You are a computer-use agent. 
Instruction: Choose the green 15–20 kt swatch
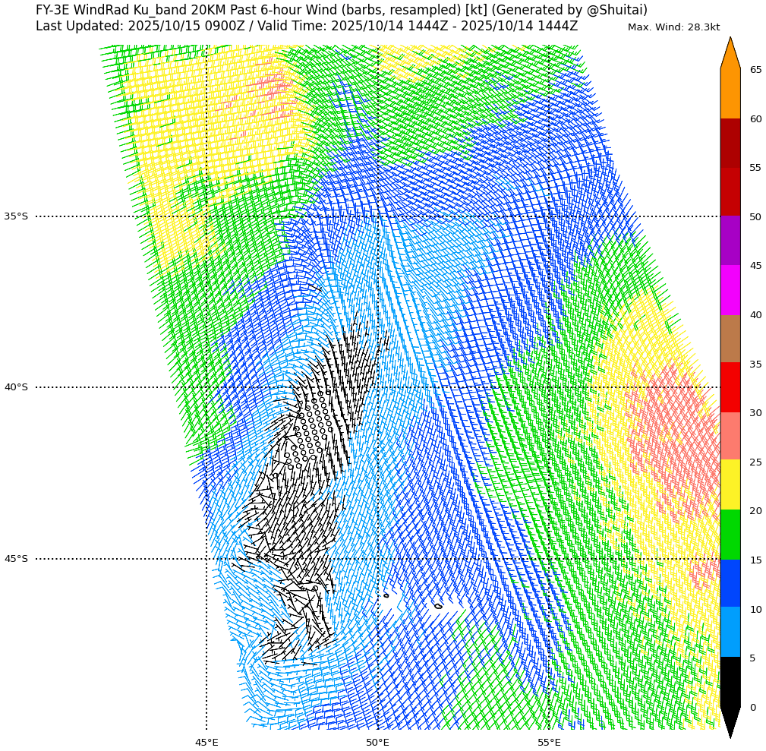[730, 535]
